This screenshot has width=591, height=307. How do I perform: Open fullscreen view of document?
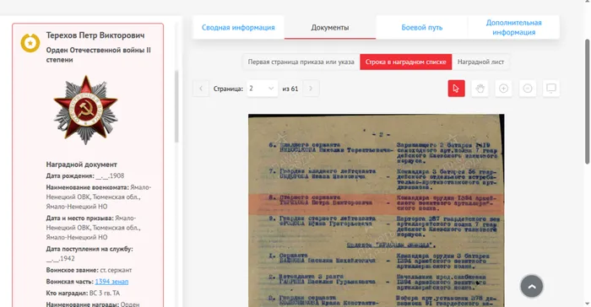(x=551, y=89)
